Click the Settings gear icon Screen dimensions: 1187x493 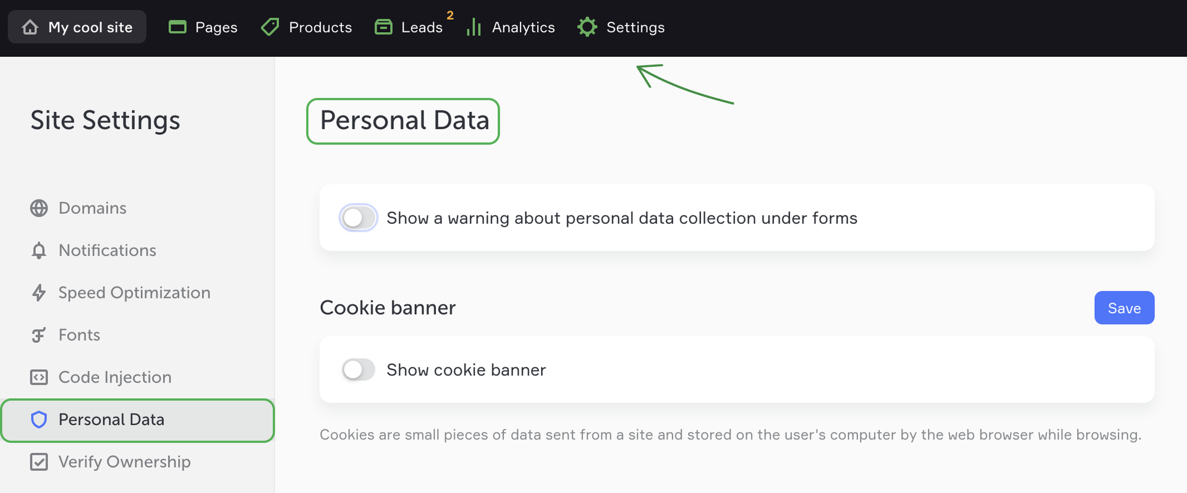pyautogui.click(x=587, y=27)
